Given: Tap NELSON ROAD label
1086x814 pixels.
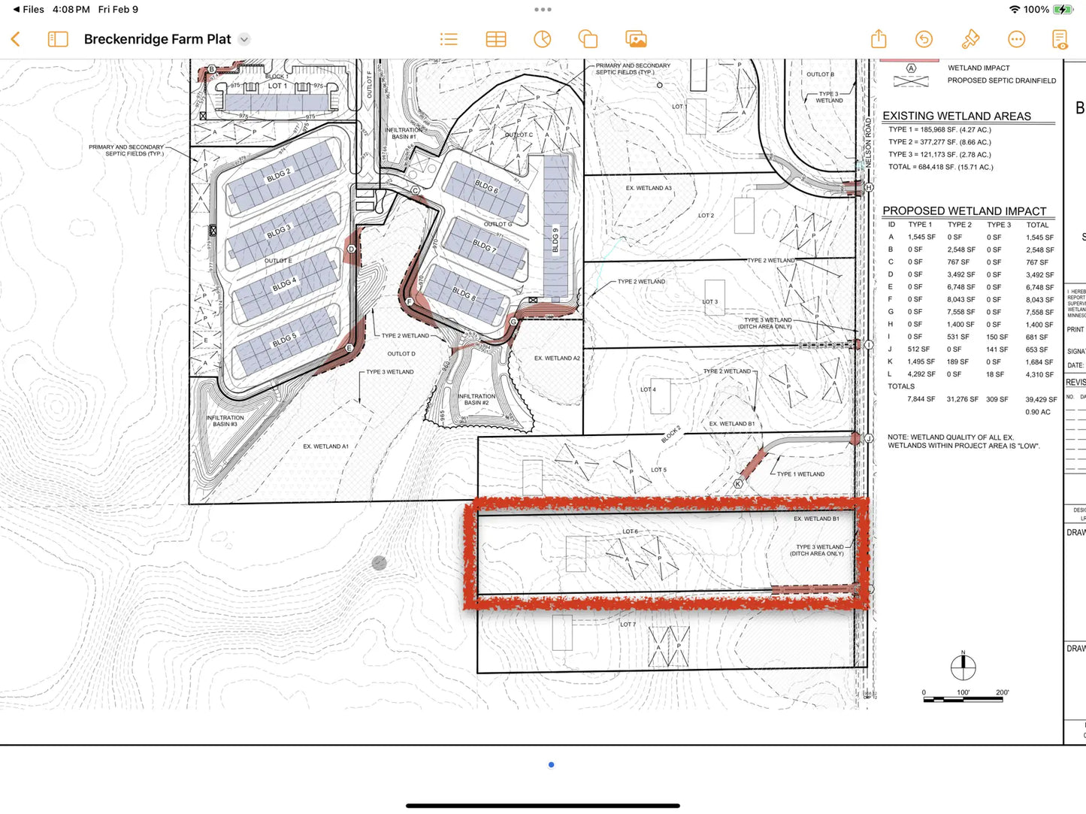Looking at the screenshot, I should point(868,143).
